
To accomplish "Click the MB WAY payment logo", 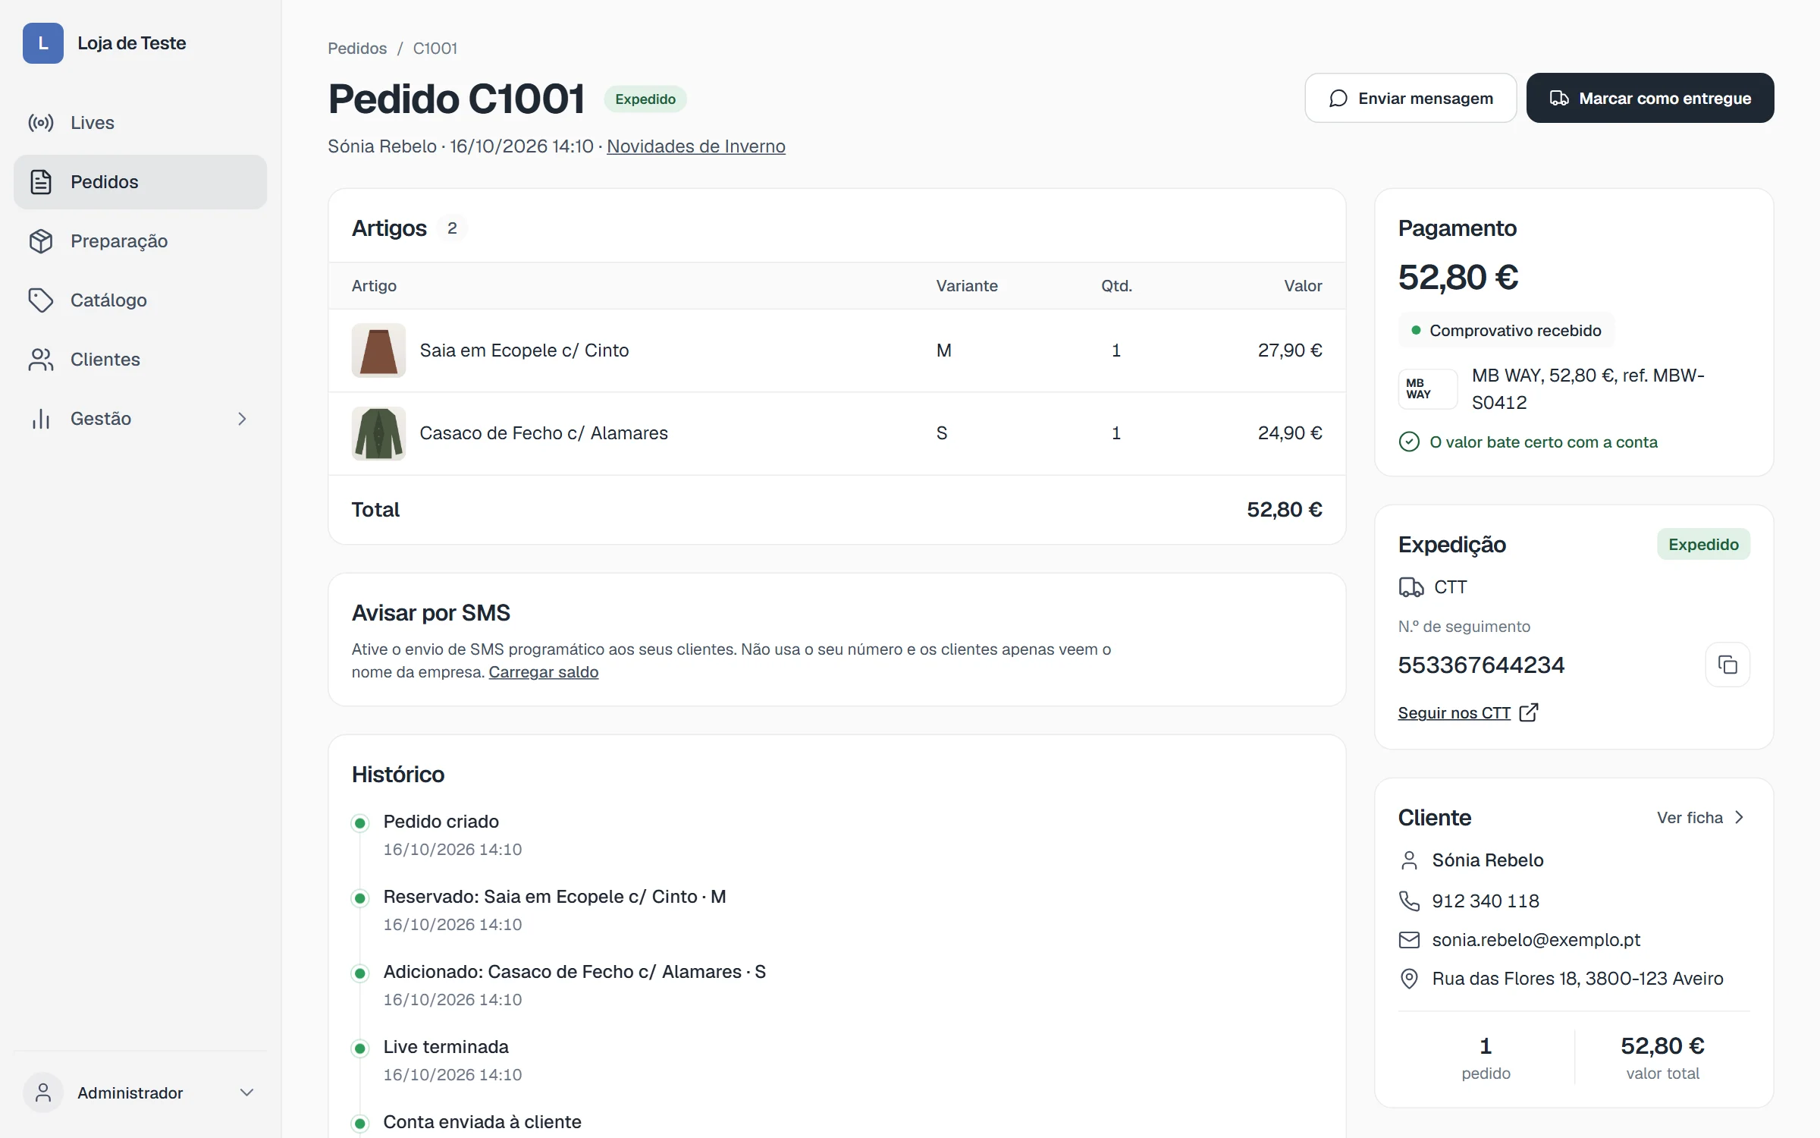I will coord(1427,389).
